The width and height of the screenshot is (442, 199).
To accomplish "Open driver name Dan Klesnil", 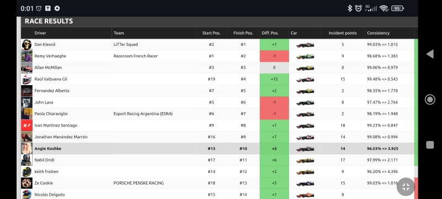I will [x=45, y=45].
